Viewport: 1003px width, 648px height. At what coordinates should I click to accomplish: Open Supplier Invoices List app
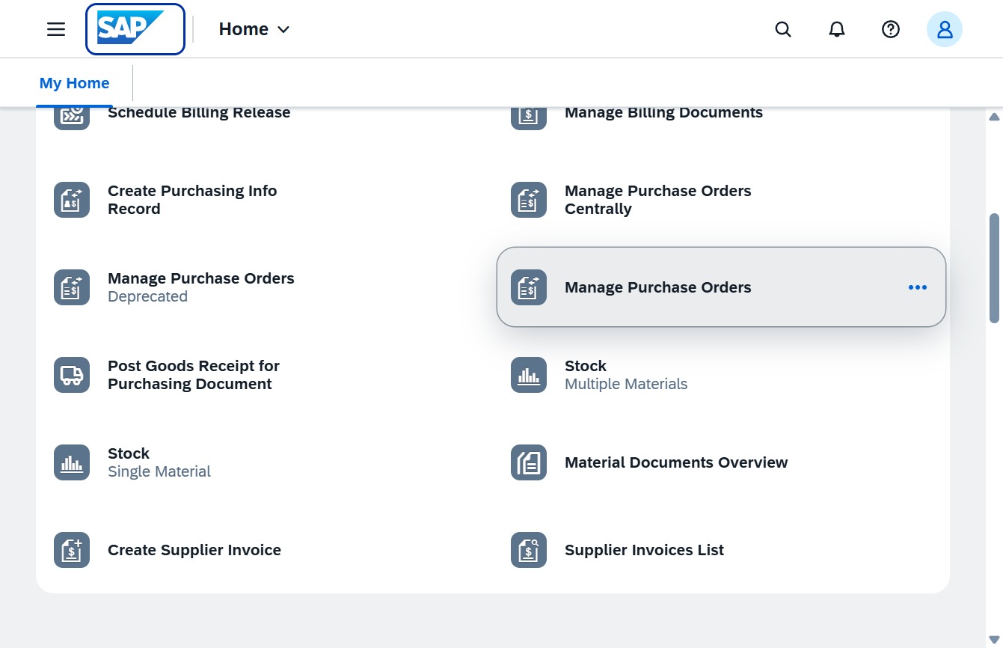[x=644, y=550]
